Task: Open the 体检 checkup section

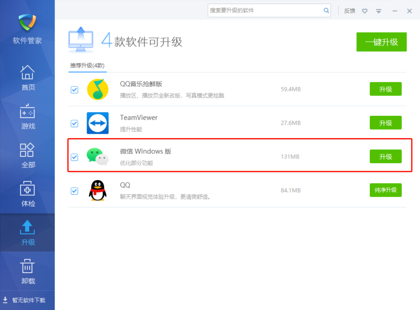Action: 27,194
